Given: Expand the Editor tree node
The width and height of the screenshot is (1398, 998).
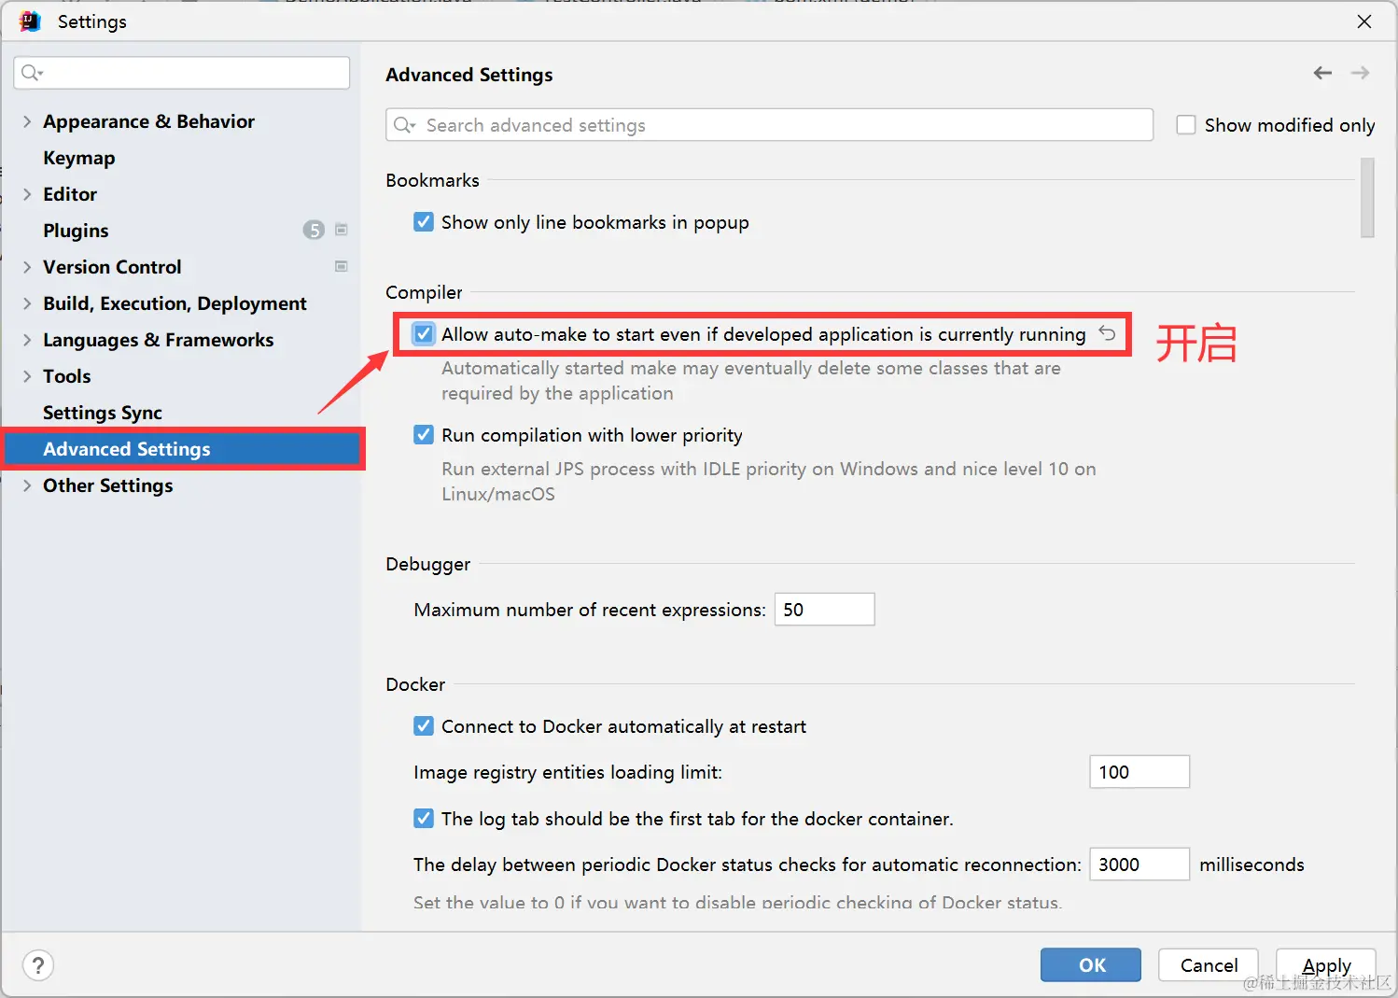Looking at the screenshot, I should click(x=27, y=194).
